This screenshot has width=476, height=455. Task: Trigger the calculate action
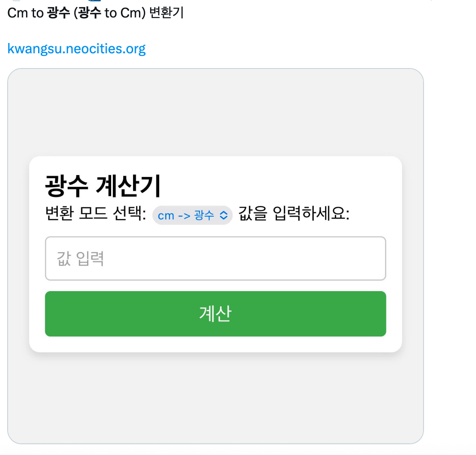point(215,313)
